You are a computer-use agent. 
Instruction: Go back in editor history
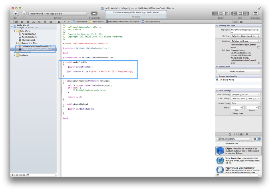65,22
